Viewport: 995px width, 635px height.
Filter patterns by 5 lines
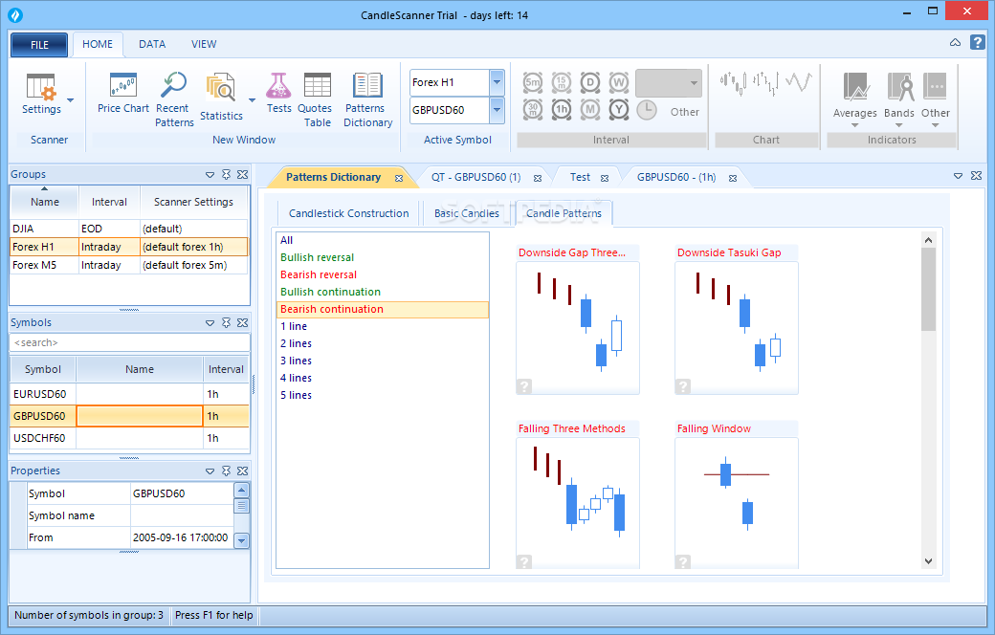tap(297, 395)
